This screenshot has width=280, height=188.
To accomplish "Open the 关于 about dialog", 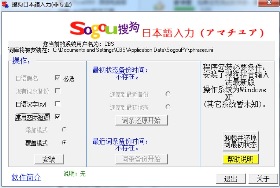I will click(263, 179).
